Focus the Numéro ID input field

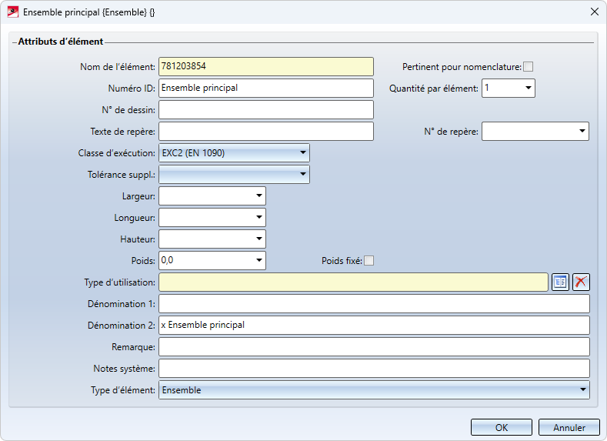266,88
